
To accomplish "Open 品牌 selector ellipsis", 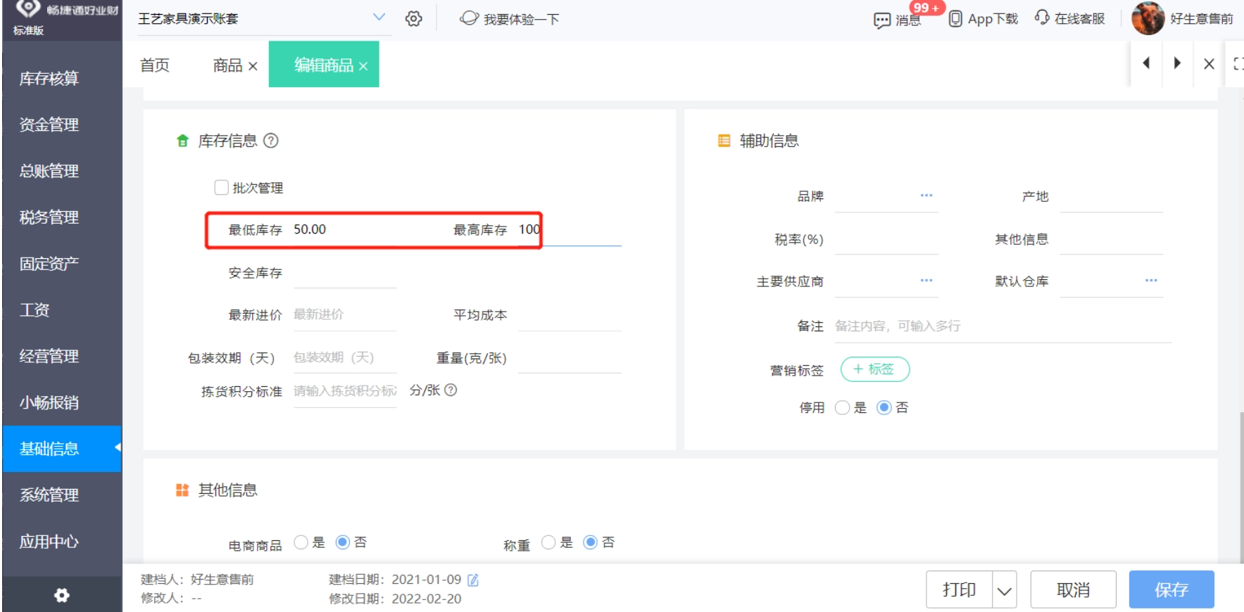I will coord(926,196).
